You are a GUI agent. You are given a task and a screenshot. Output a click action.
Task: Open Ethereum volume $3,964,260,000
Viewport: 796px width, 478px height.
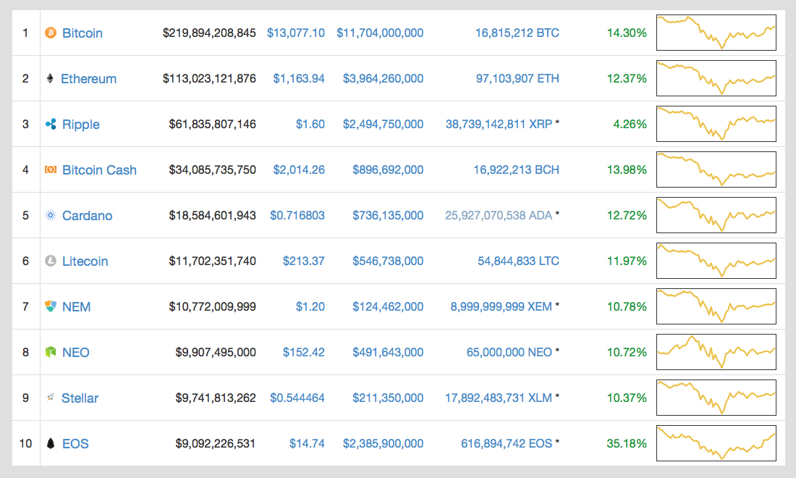[384, 79]
